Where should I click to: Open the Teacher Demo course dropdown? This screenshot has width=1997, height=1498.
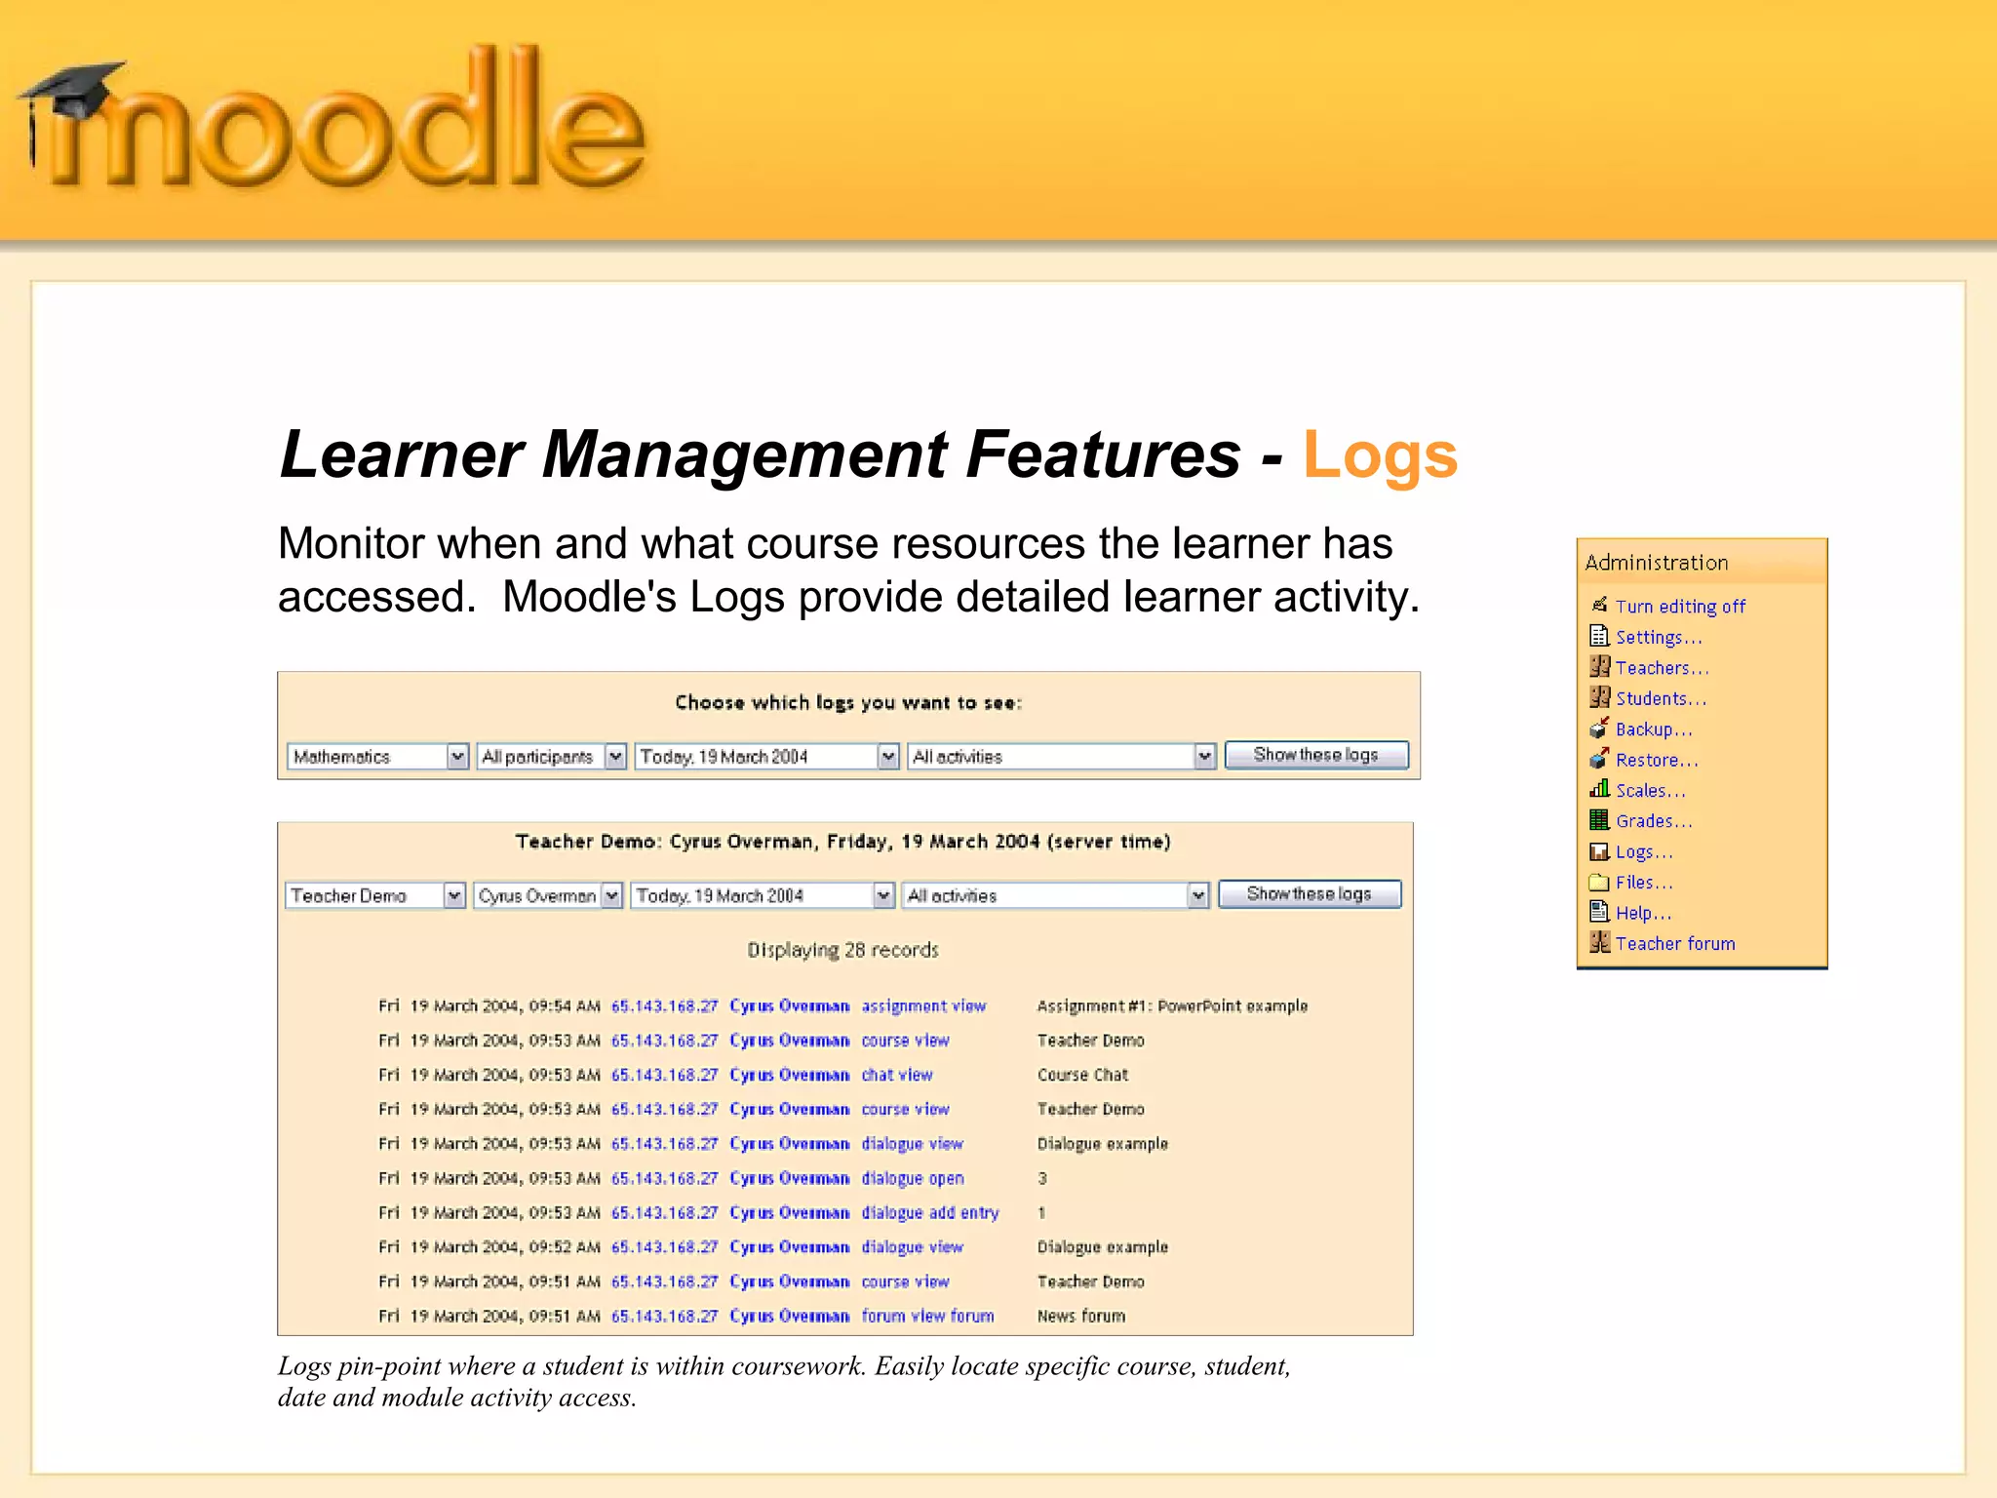(x=374, y=895)
